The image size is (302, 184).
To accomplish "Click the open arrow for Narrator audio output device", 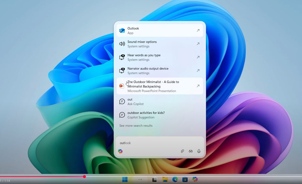I will 198,71.
